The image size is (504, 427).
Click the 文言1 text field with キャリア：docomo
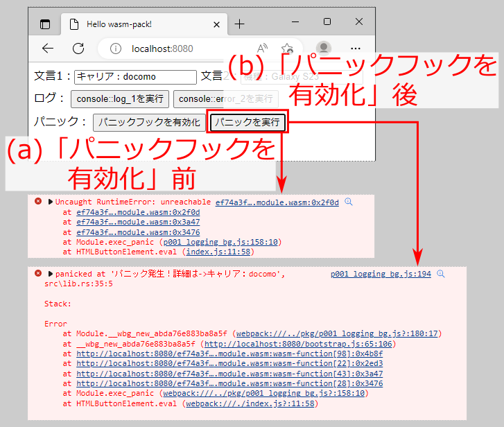(x=135, y=77)
